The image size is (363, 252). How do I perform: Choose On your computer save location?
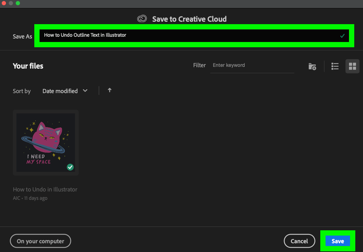[x=41, y=241]
